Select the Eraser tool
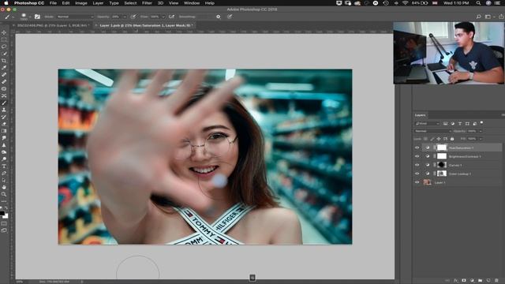 [x=4, y=124]
